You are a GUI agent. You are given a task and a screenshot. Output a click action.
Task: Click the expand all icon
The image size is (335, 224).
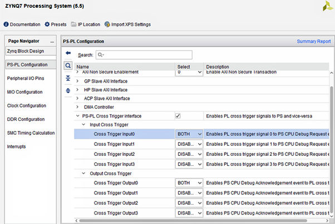tap(68, 90)
